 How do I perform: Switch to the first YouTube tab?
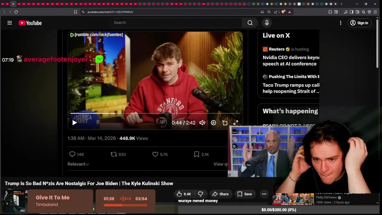3,4
